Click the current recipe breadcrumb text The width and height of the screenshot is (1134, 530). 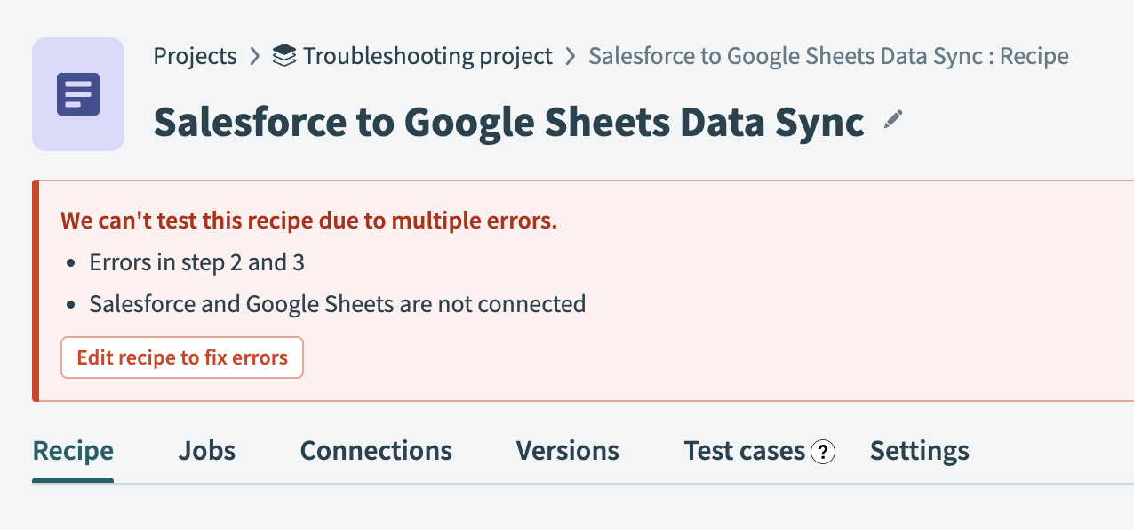pos(828,56)
